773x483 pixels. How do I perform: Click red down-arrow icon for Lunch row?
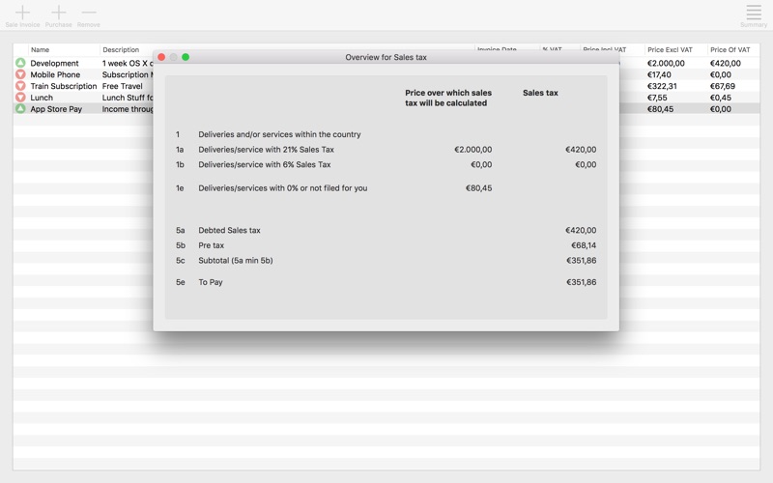20,98
